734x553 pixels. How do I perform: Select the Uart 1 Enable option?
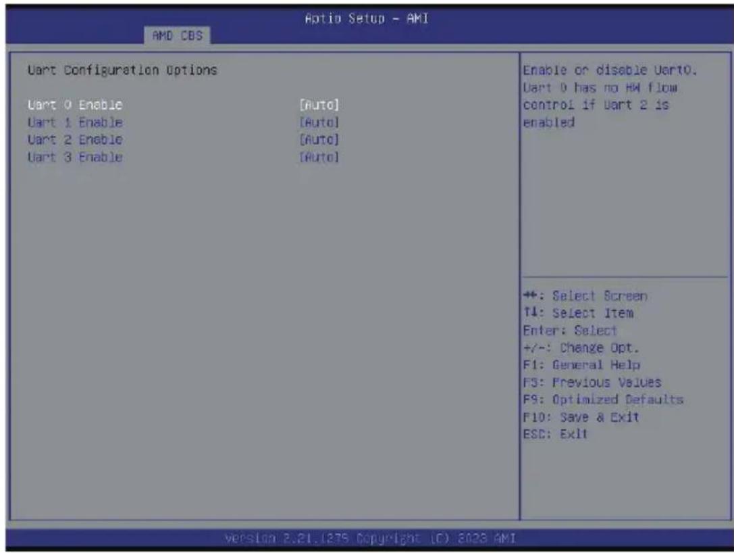coord(75,122)
